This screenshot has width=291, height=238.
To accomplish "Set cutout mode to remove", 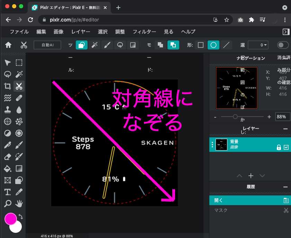I will point(161,45).
